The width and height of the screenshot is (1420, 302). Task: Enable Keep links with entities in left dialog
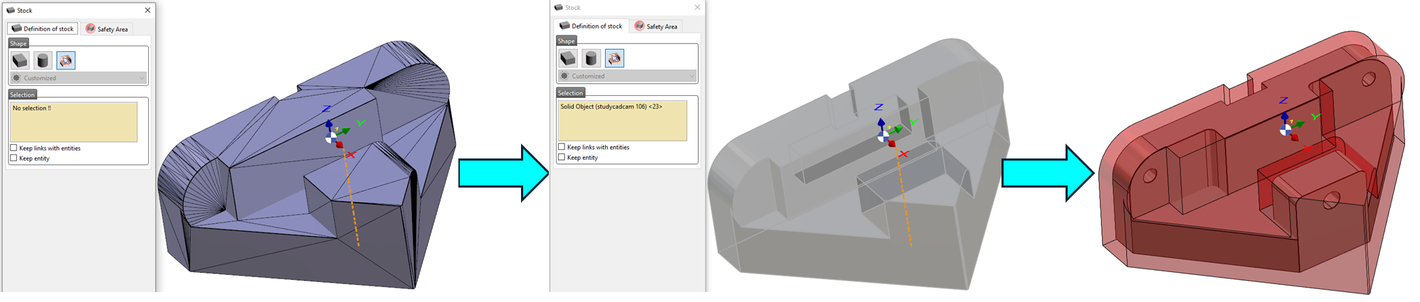14,148
